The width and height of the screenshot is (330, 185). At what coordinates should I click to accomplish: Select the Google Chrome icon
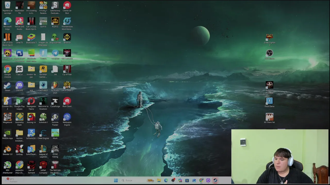coord(7,72)
